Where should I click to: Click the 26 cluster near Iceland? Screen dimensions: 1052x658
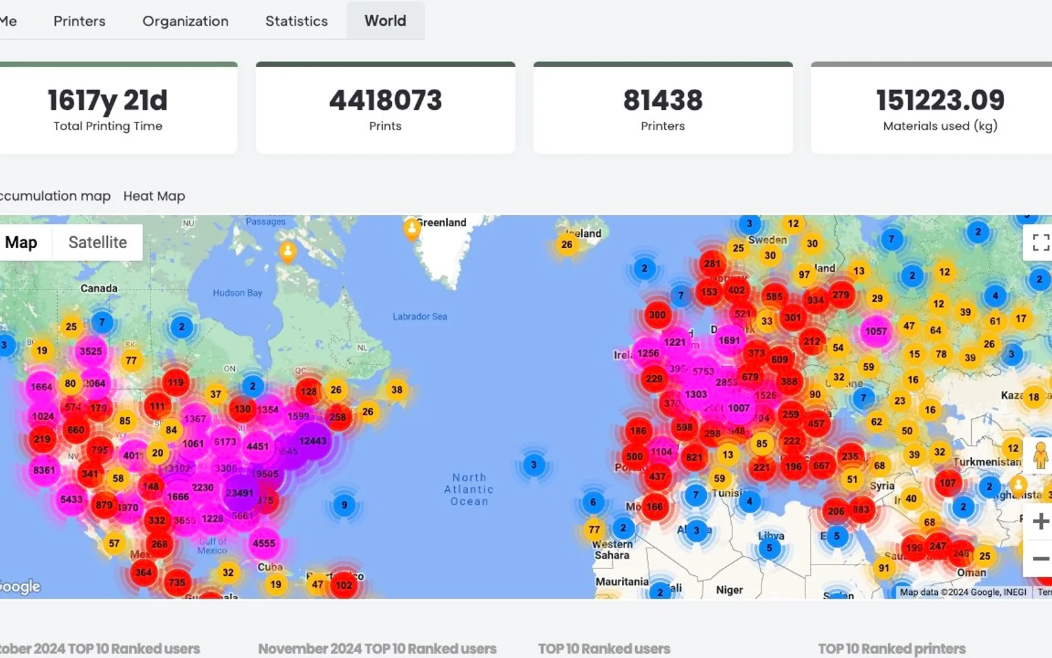click(x=567, y=245)
